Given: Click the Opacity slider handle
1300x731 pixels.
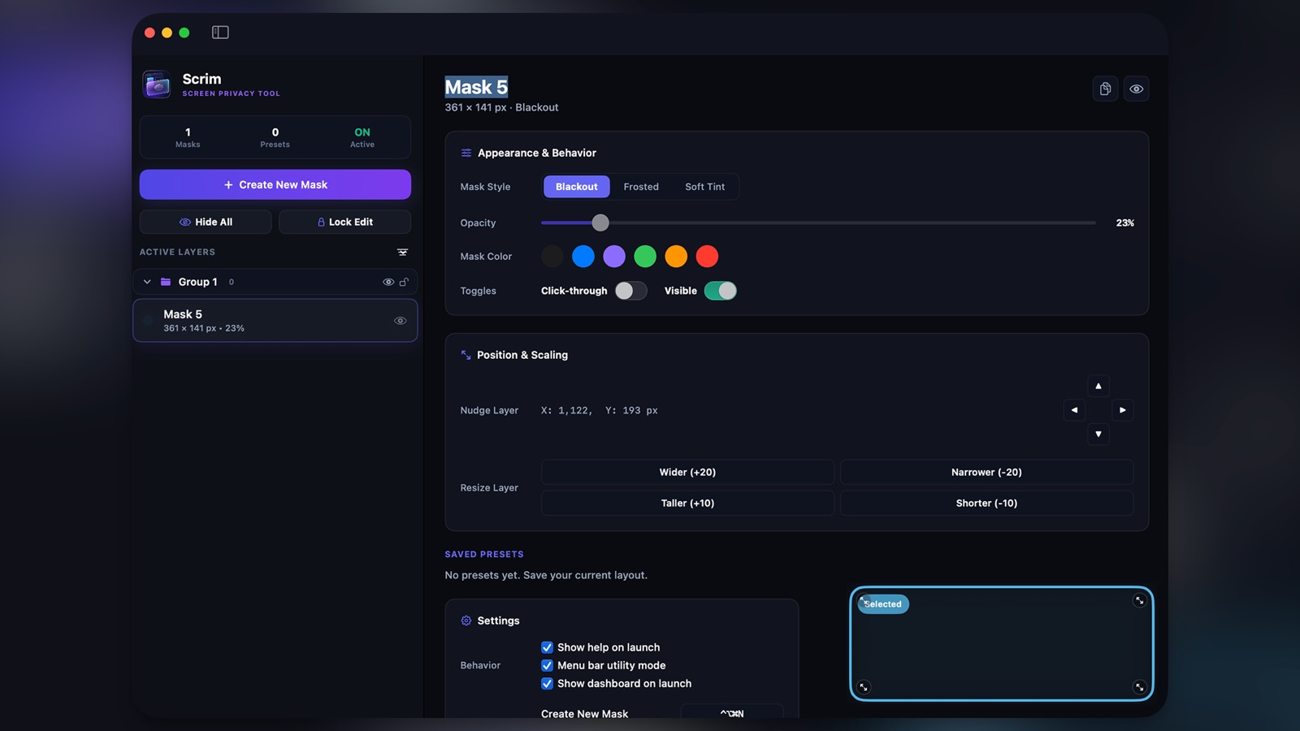Looking at the screenshot, I should pyautogui.click(x=600, y=223).
